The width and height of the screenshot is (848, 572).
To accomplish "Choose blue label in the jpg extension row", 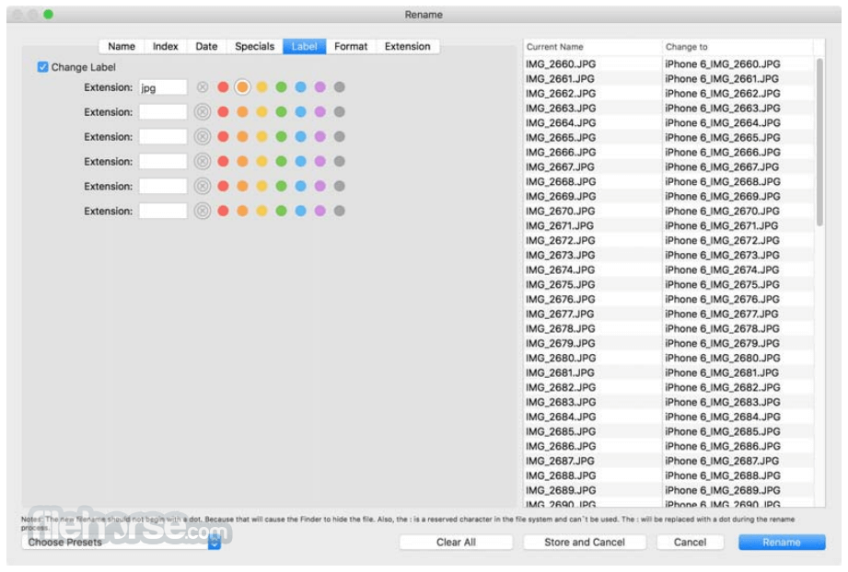I will pos(301,87).
